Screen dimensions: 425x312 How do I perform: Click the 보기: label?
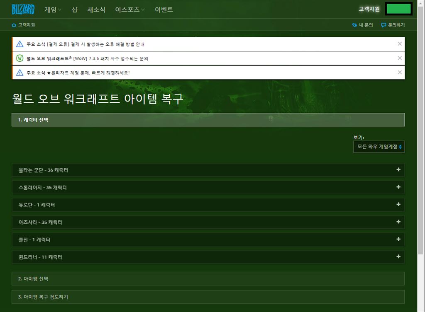[359, 138]
